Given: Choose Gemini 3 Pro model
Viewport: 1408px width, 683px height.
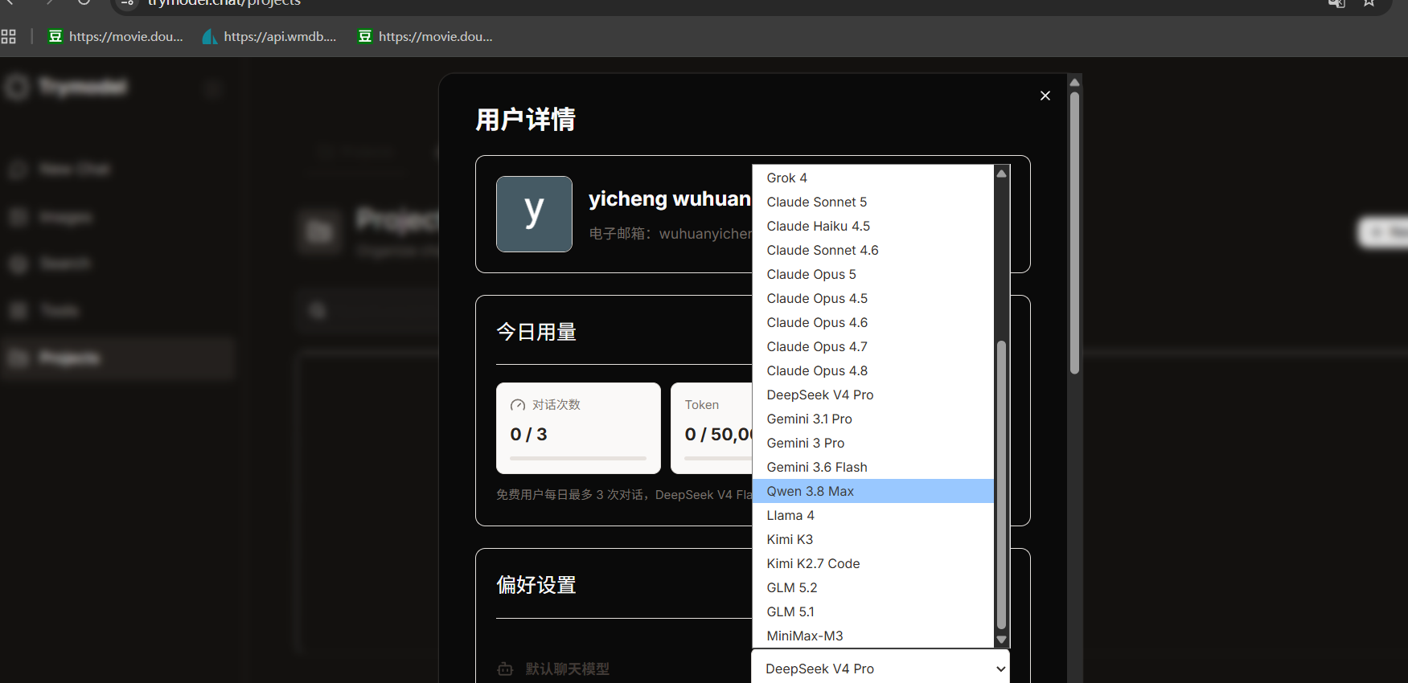Looking at the screenshot, I should point(873,443).
